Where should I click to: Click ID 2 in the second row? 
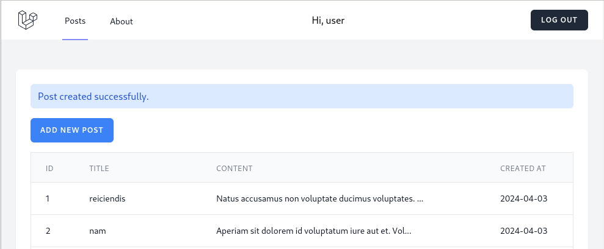pos(48,231)
